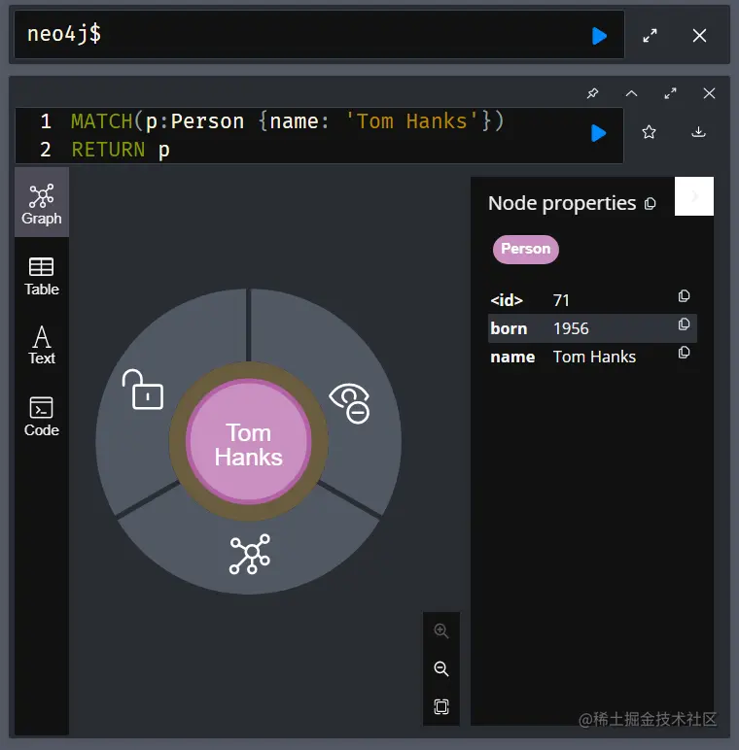Zoom in on the graph
Image resolution: width=739 pixels, height=750 pixels.
point(441,631)
